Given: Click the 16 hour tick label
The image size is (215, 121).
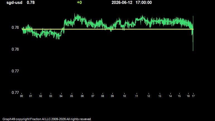Looking at the screenshot, I should click(x=189, y=96).
